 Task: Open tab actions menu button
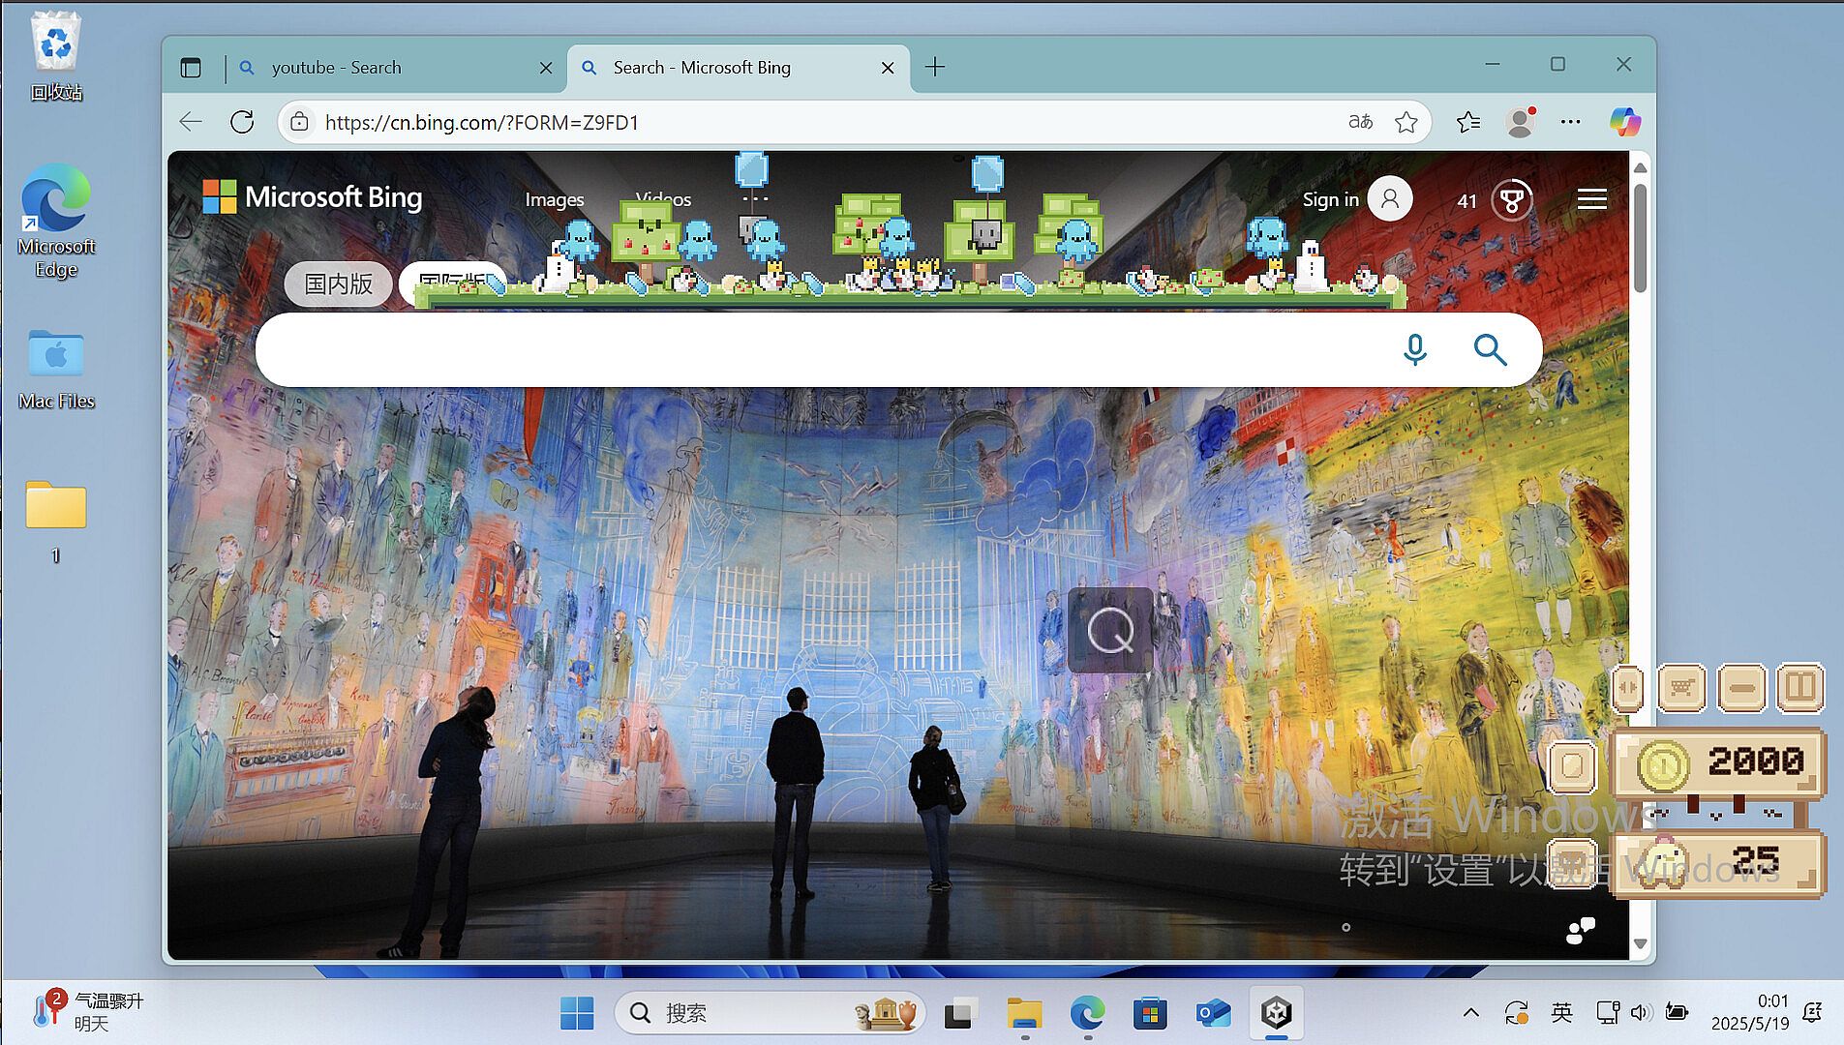191,68
